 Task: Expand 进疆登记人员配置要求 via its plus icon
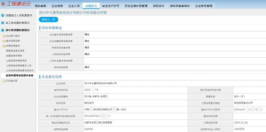tap(3, 15)
